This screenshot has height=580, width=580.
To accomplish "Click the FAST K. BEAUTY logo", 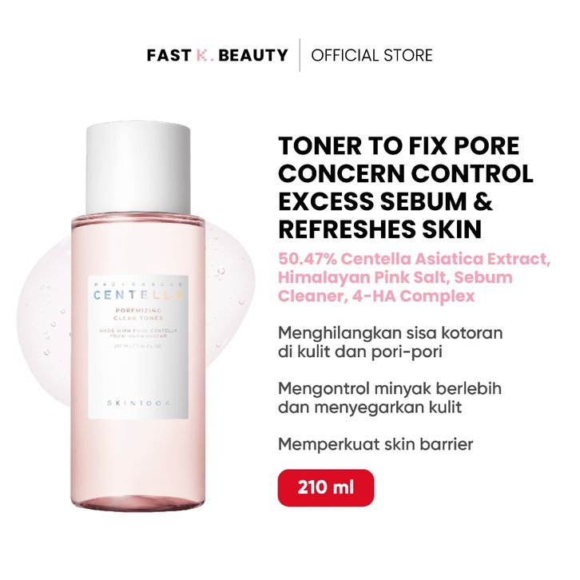I will coord(217,55).
